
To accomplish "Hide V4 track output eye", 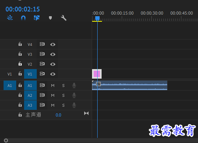I will click(x=53, y=45).
